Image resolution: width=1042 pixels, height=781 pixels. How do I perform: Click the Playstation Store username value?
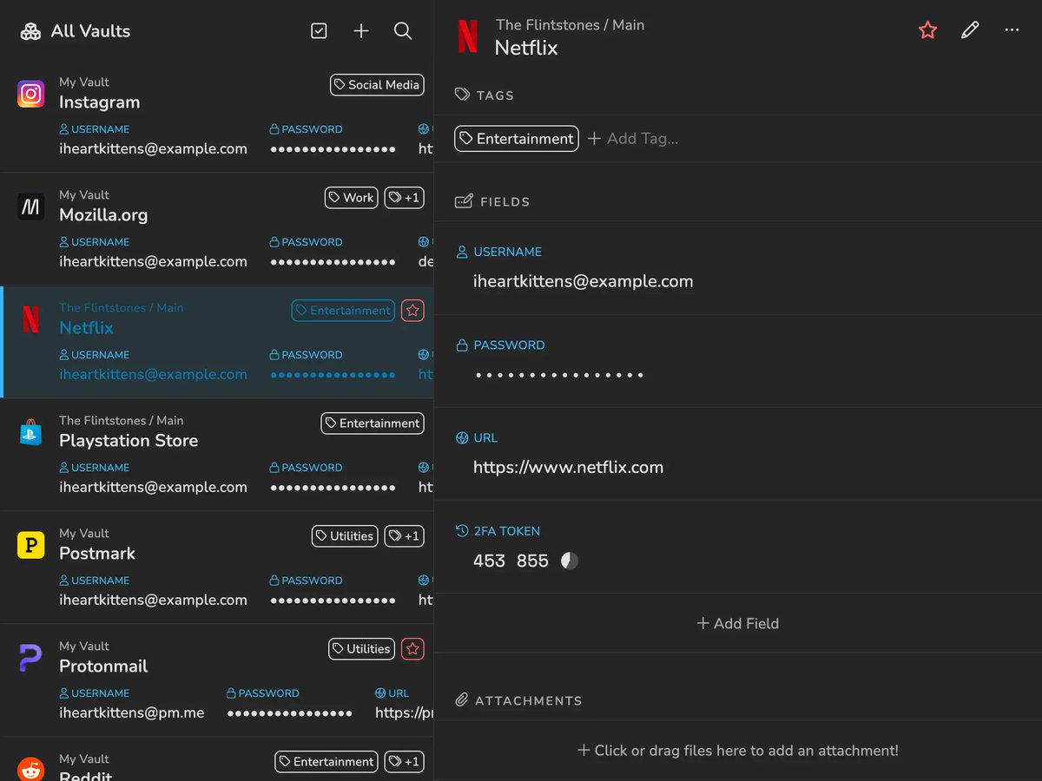tap(153, 487)
